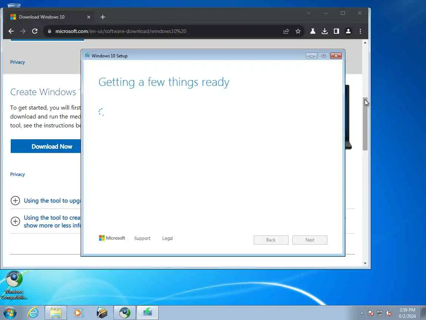
Task: Close the Download Windows 10 tab
Action: pyautogui.click(x=89, y=17)
